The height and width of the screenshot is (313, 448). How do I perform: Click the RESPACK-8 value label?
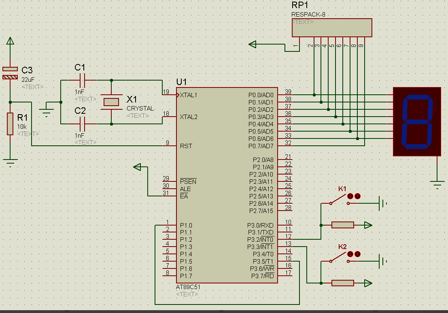pos(308,15)
